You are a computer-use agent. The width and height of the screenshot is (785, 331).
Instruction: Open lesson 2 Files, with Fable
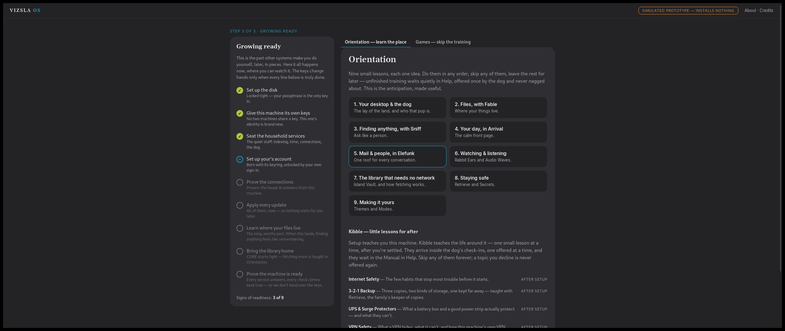pos(498,108)
